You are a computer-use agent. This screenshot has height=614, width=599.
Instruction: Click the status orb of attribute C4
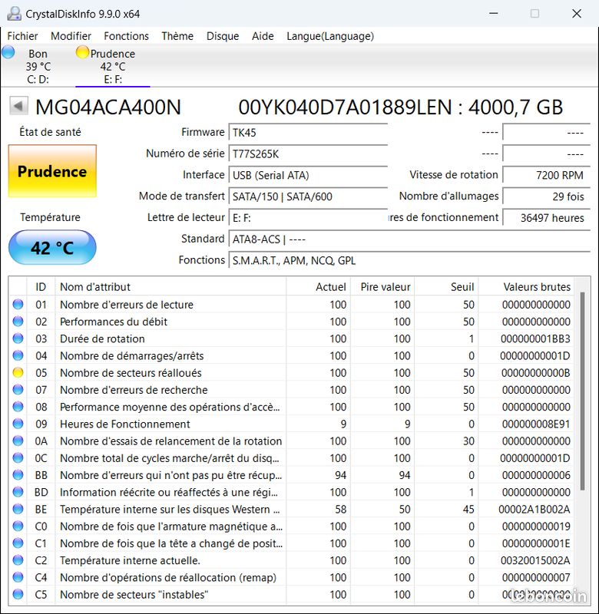click(18, 577)
